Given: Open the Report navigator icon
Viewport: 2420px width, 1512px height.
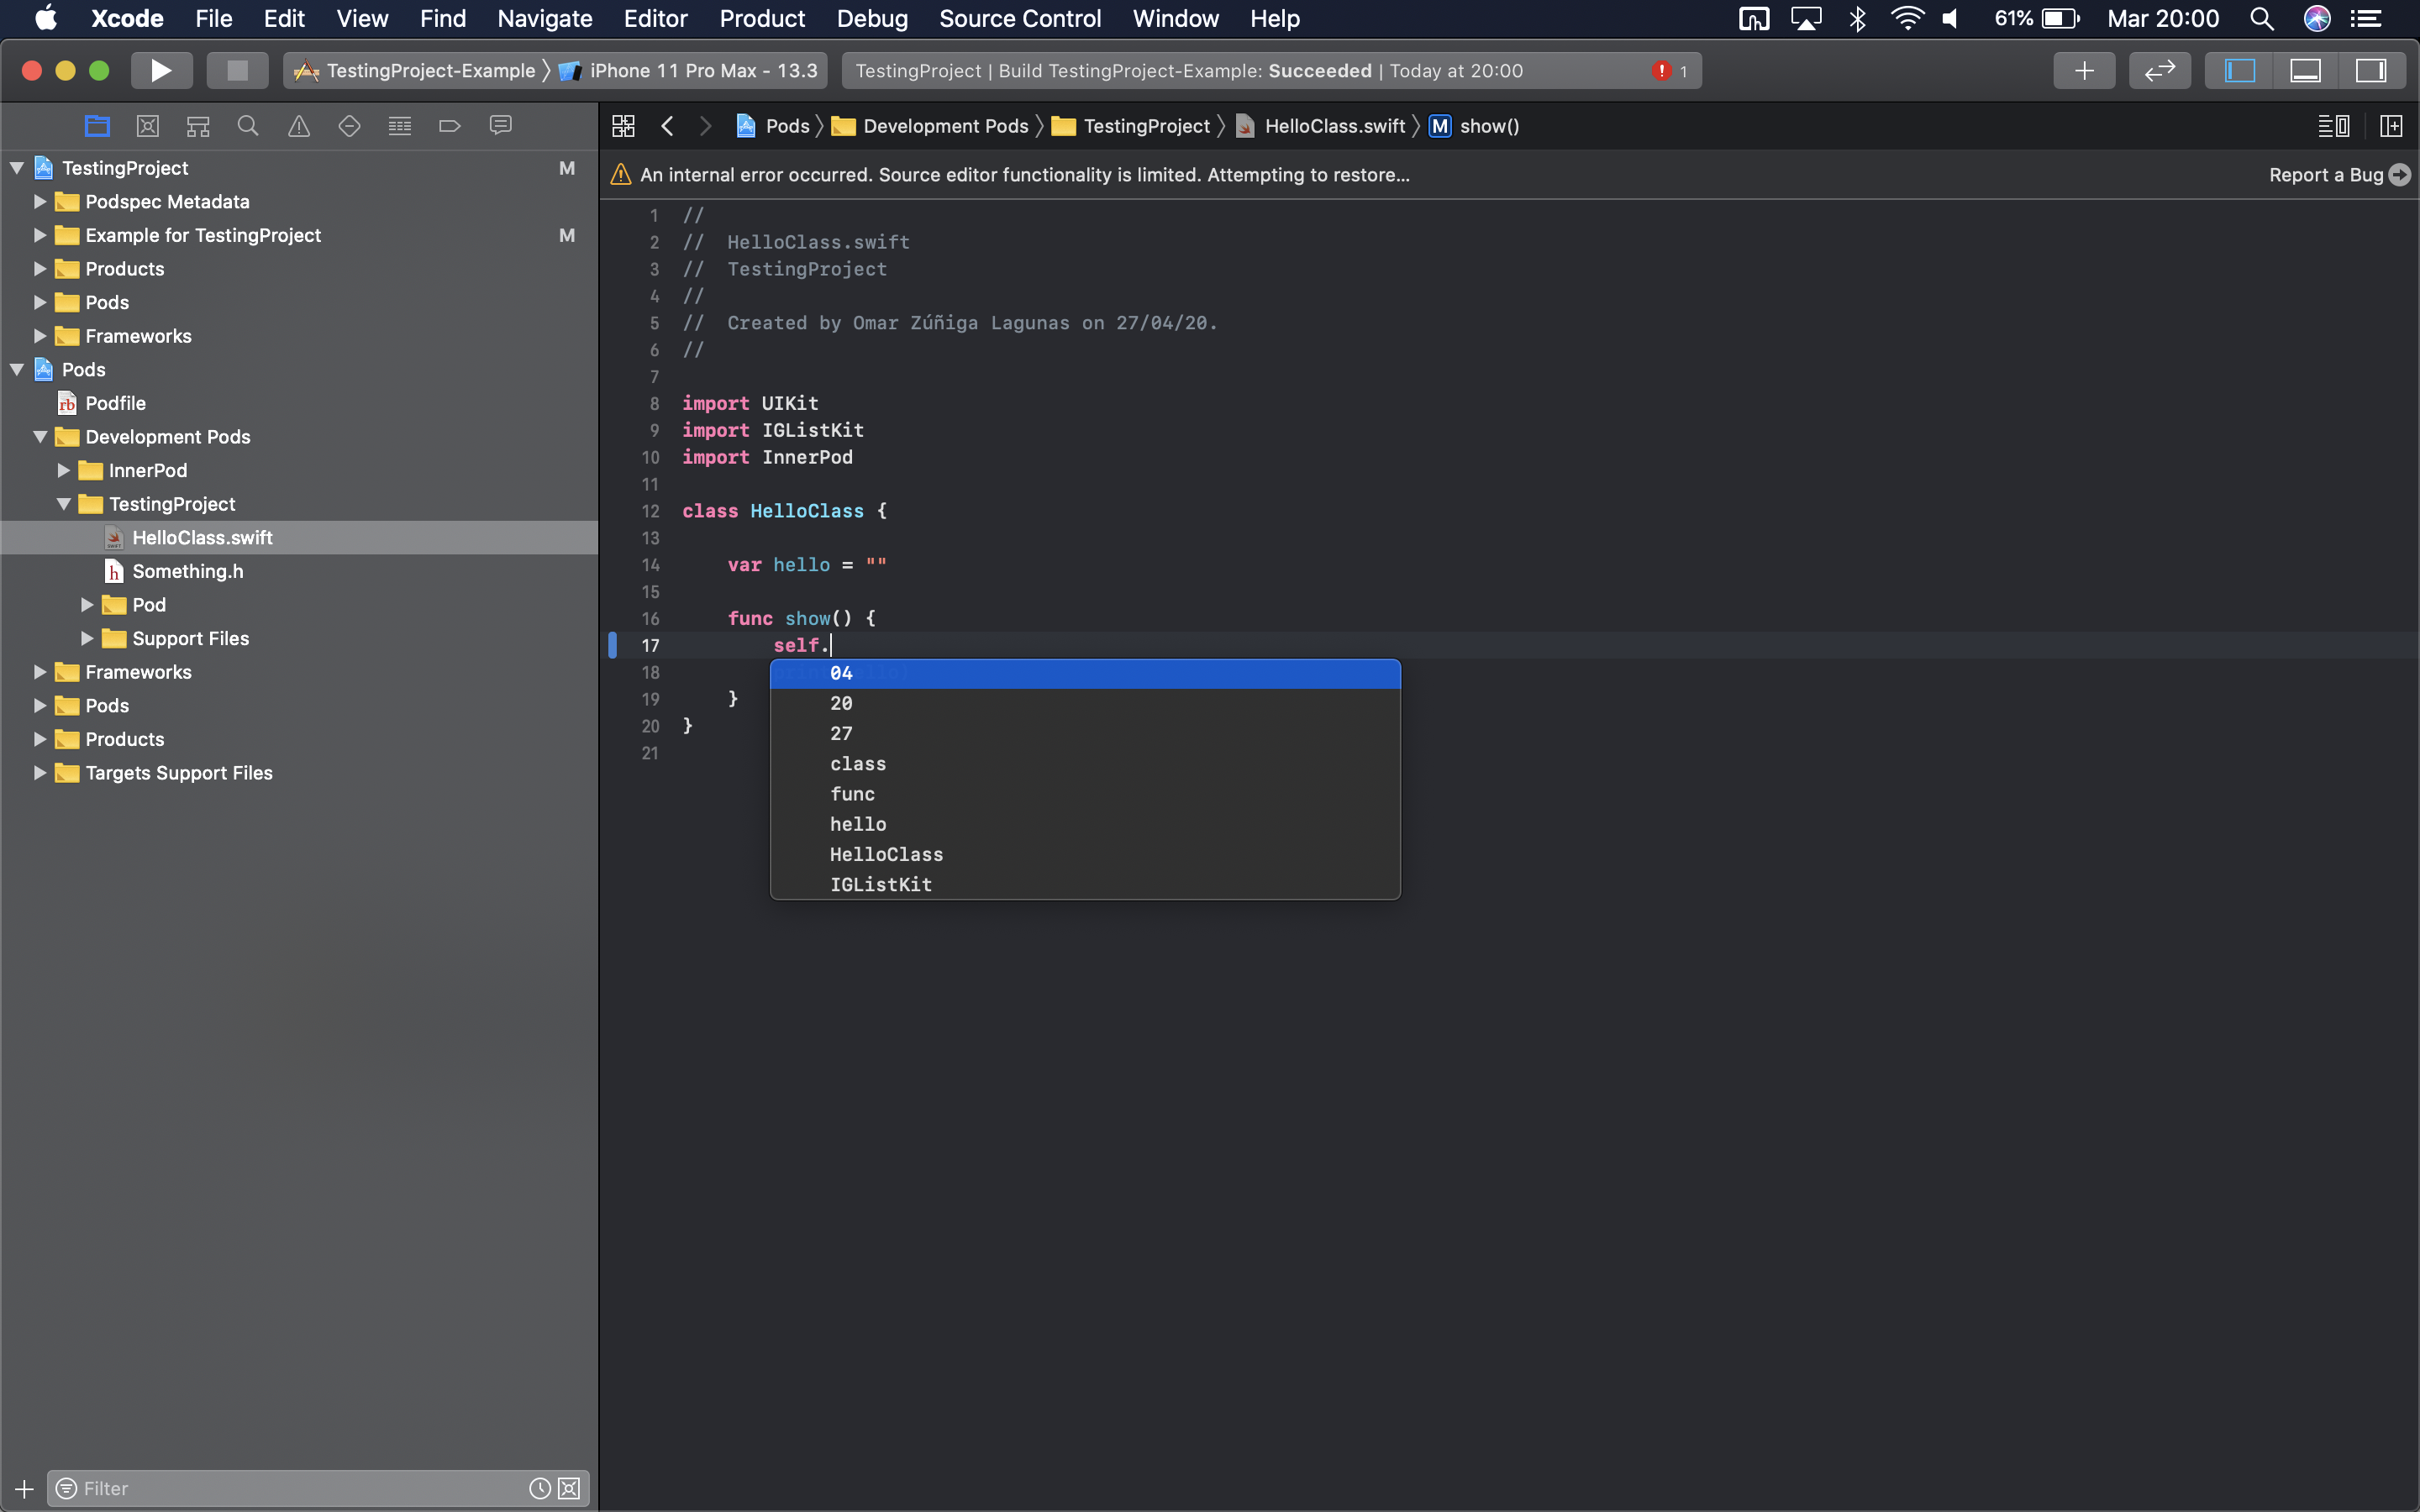Looking at the screenshot, I should 500,126.
